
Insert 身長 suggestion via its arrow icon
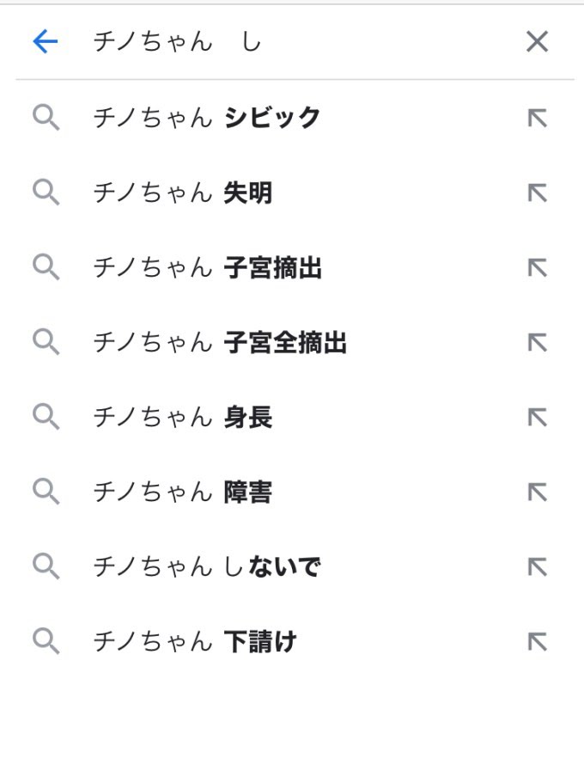[x=538, y=417]
